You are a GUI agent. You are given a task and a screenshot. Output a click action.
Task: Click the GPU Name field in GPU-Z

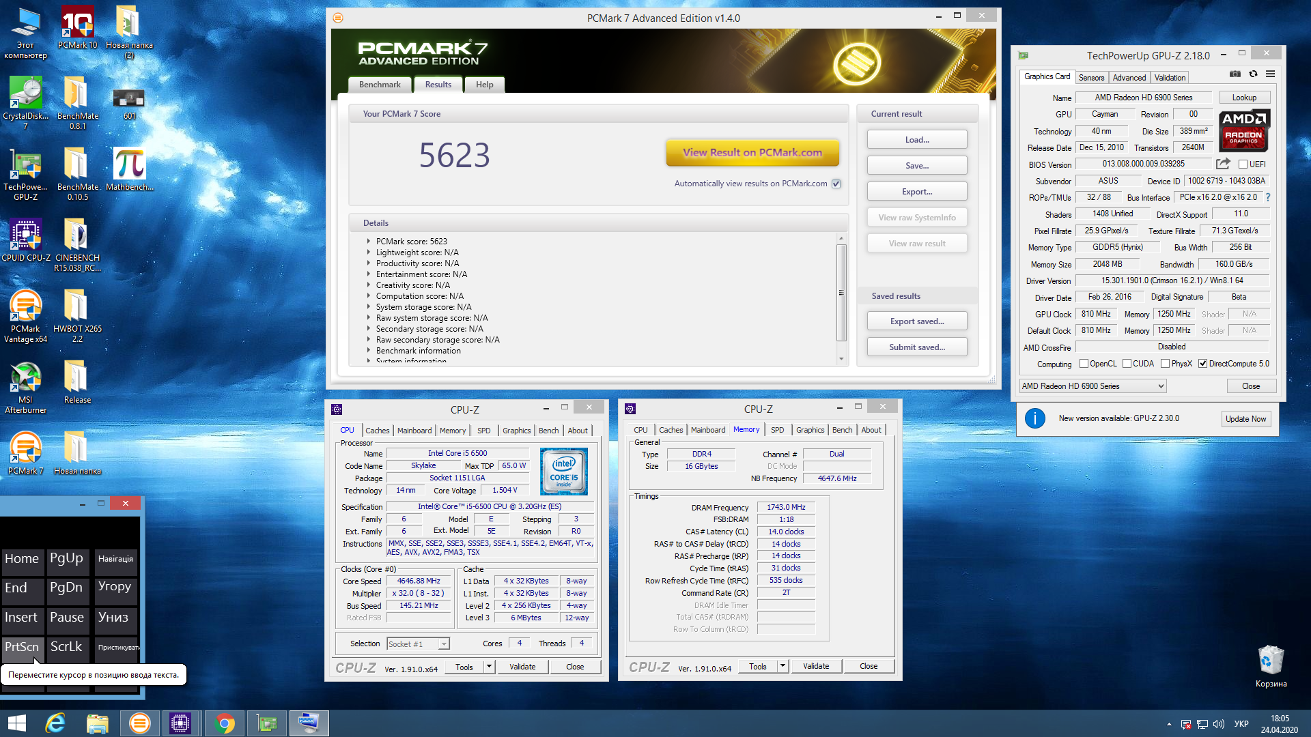tap(1144, 98)
